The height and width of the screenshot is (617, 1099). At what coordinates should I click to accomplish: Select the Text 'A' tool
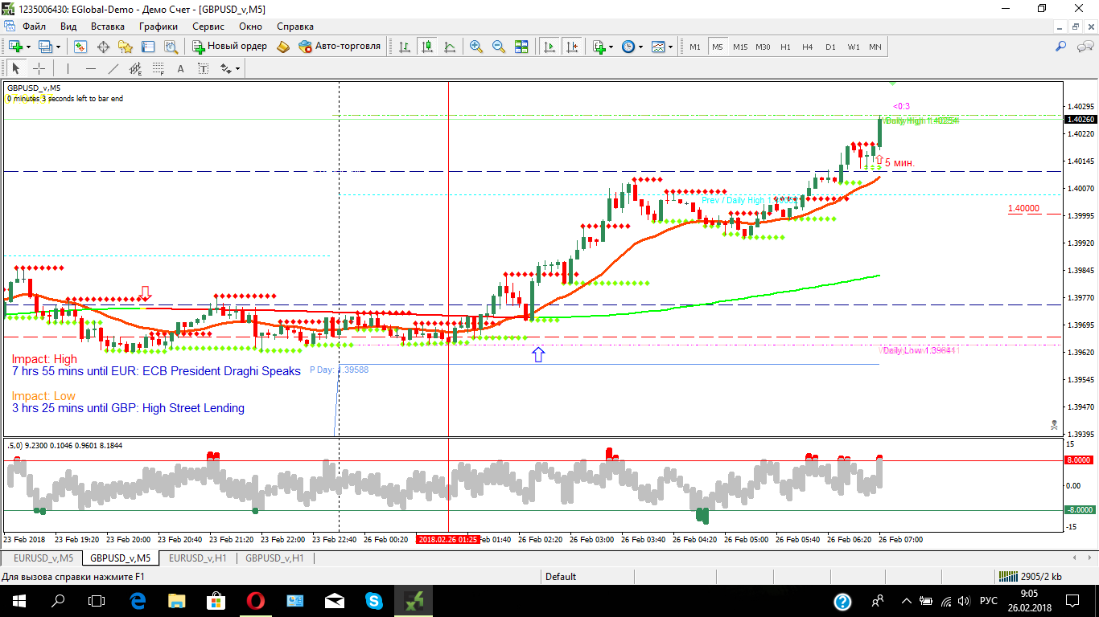[x=181, y=68]
